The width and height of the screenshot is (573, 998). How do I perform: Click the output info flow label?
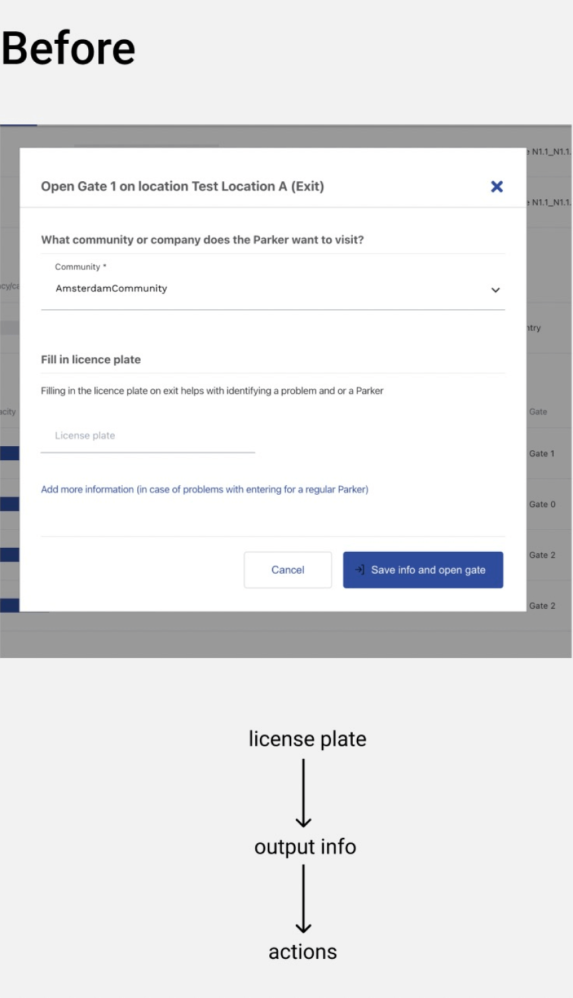pos(305,847)
